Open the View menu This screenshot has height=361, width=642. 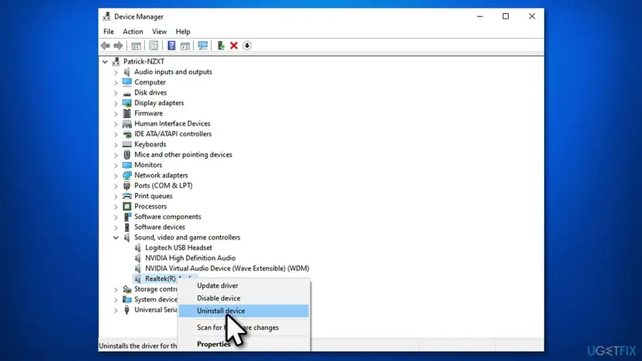pyautogui.click(x=159, y=32)
